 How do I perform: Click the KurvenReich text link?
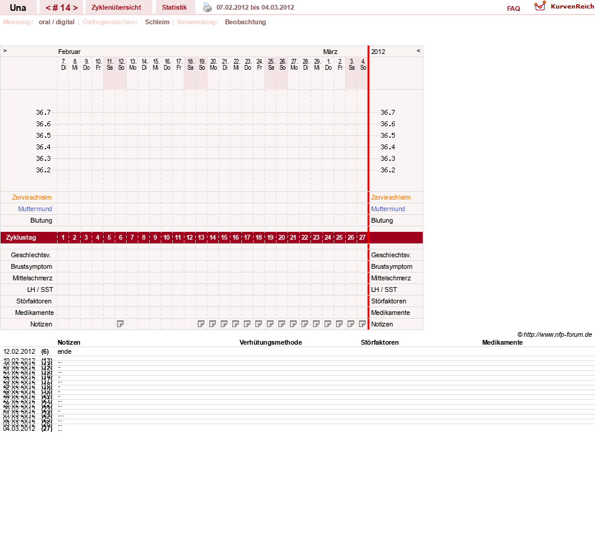tap(572, 7)
